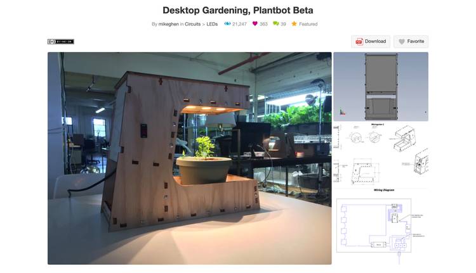
Task: Download the PDF of this project
Action: pyautogui.click(x=371, y=42)
